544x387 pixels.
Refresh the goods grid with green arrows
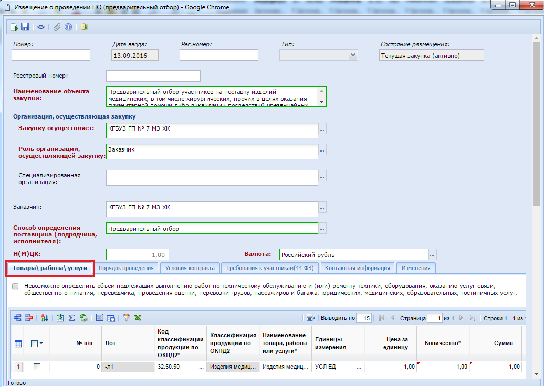click(x=83, y=318)
